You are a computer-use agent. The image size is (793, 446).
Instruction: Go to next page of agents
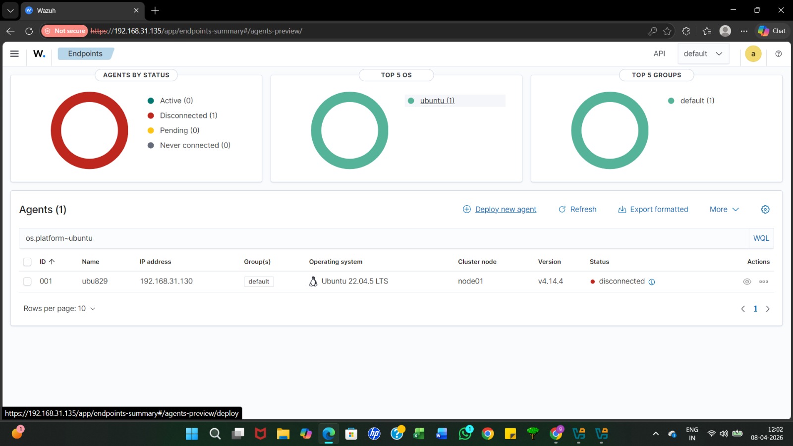pyautogui.click(x=768, y=309)
